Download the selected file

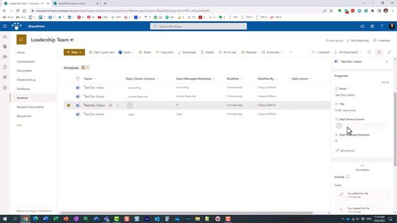point(187,52)
